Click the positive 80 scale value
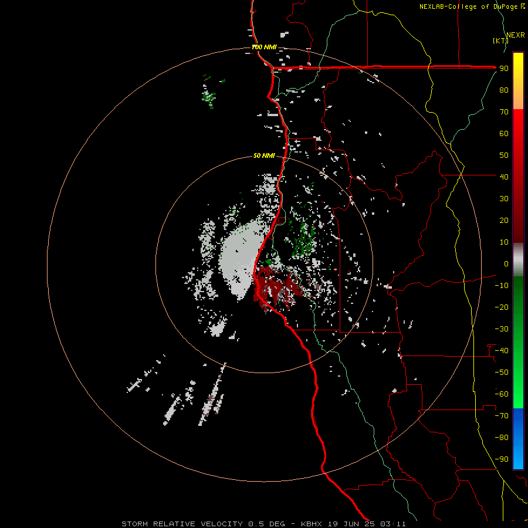Screen dimensions: 528x528 tap(504, 90)
